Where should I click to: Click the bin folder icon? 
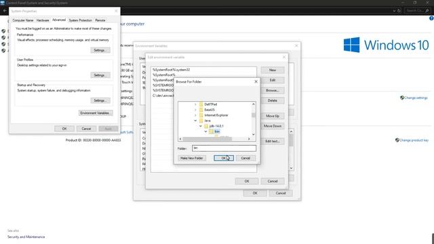211,131
